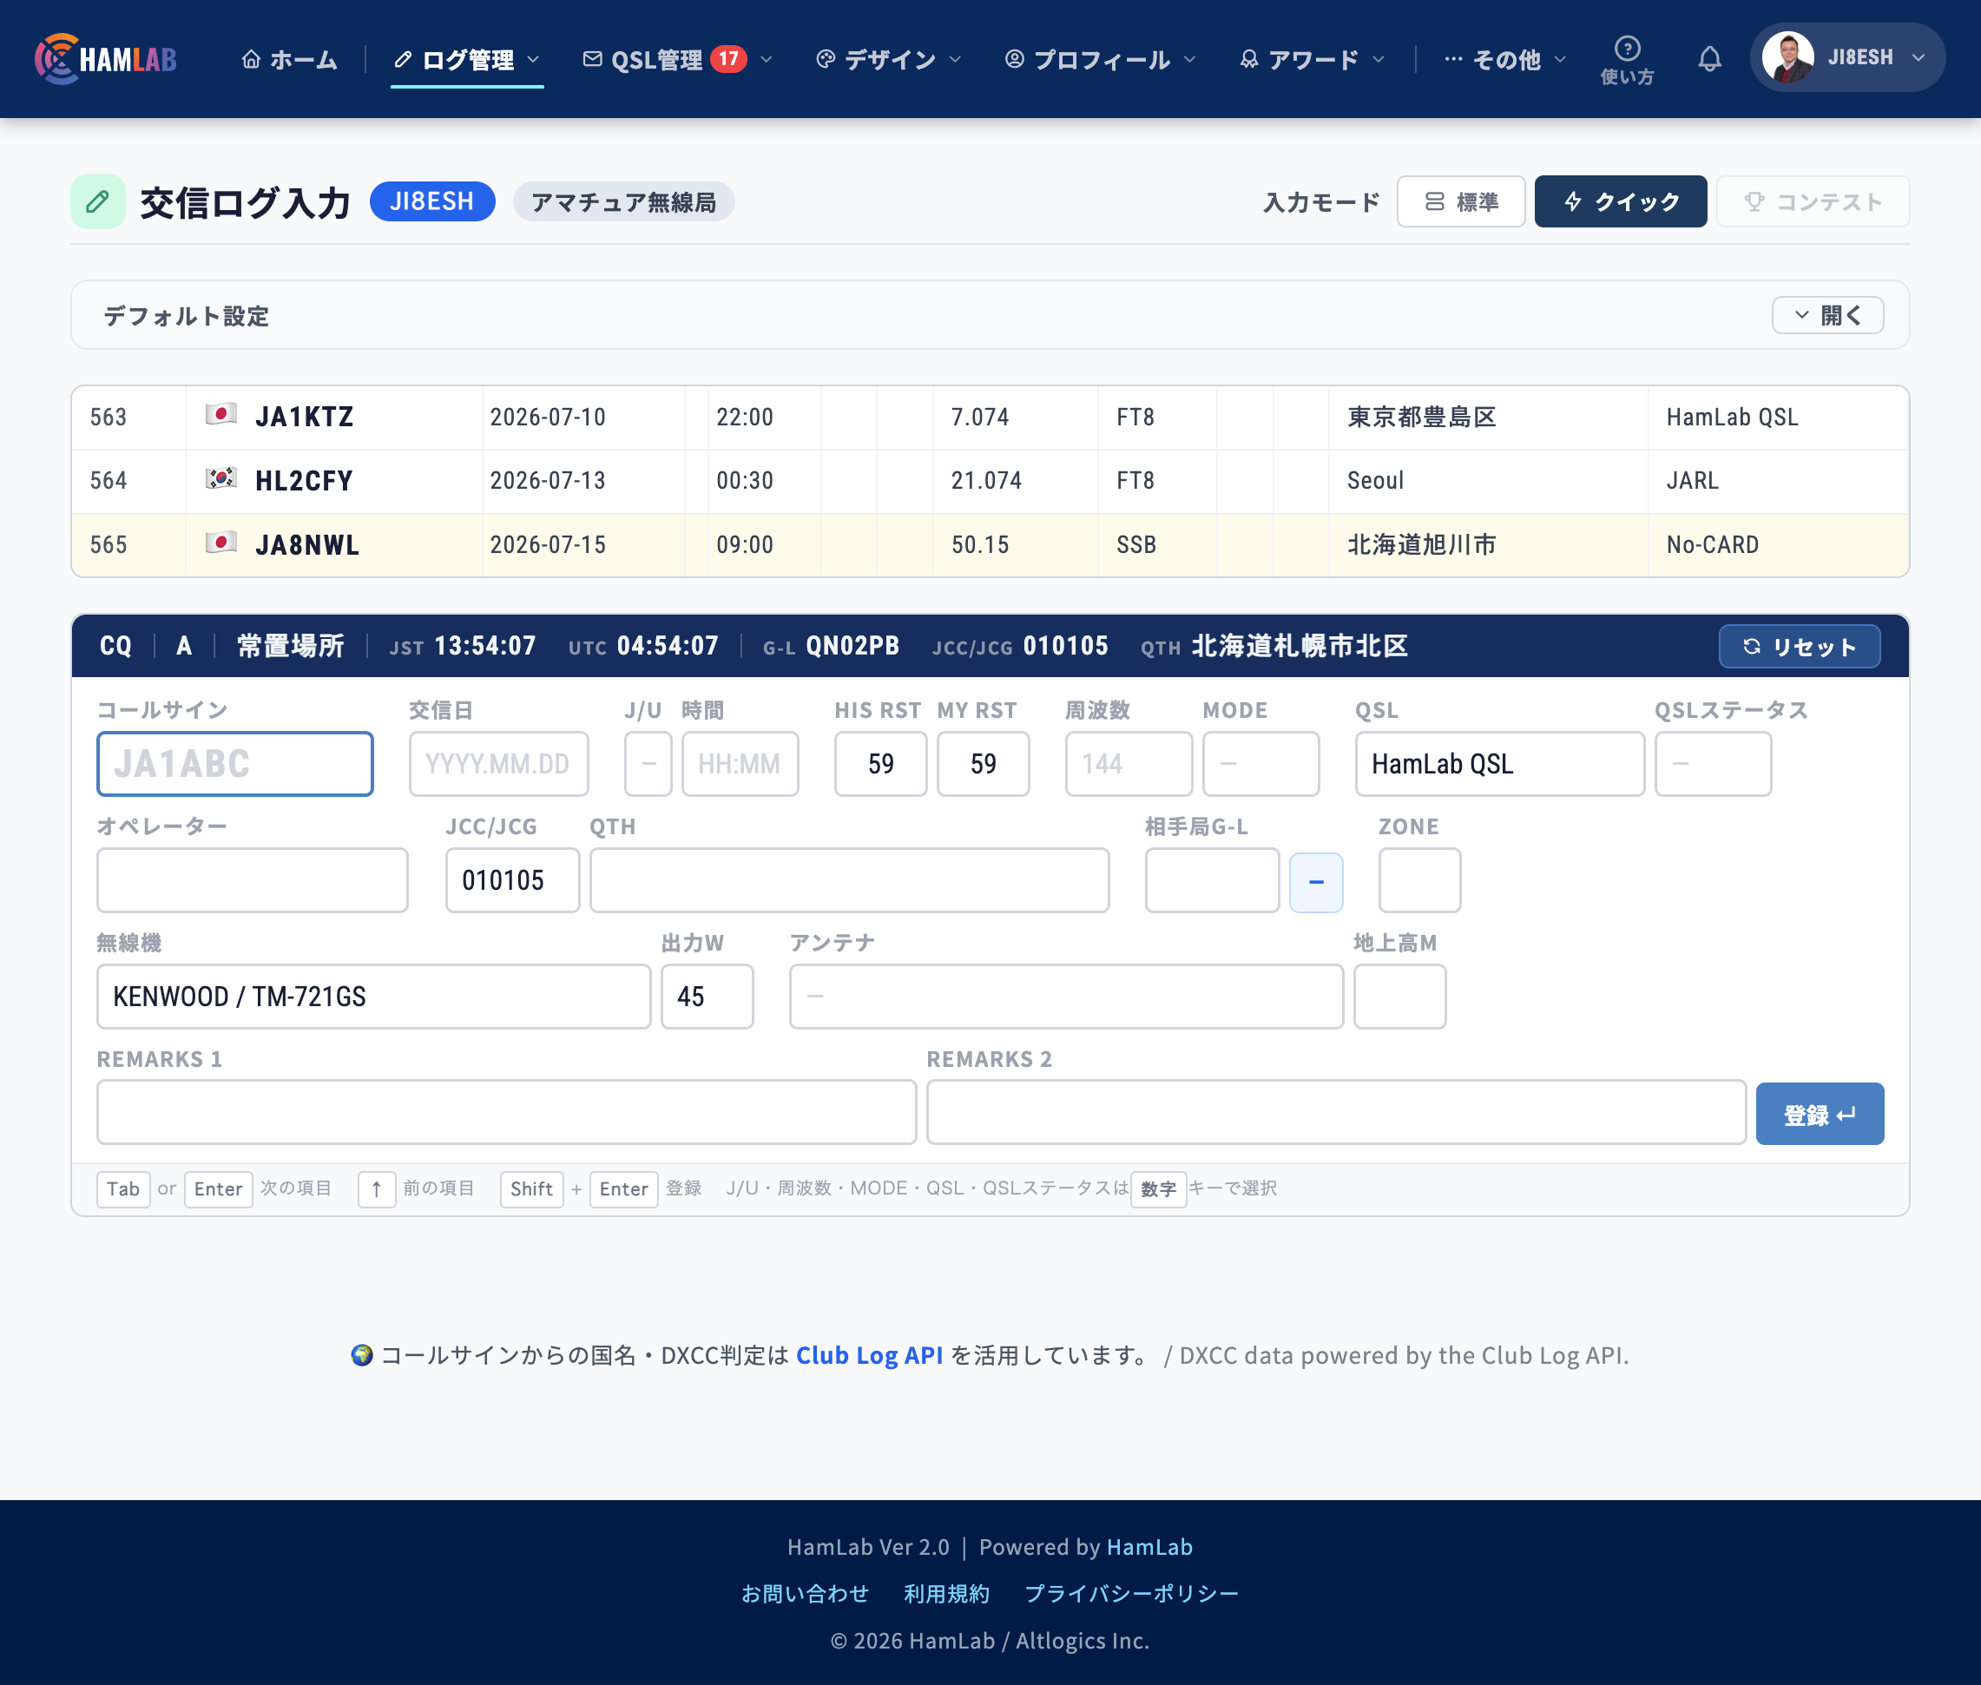Click the REMARKS 2 field

(1336, 1112)
